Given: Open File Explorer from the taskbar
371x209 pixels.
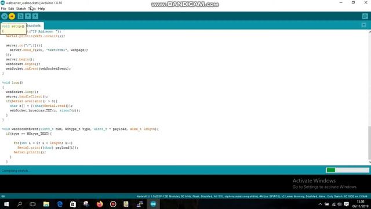Looking at the screenshot, I should tap(46, 204).
